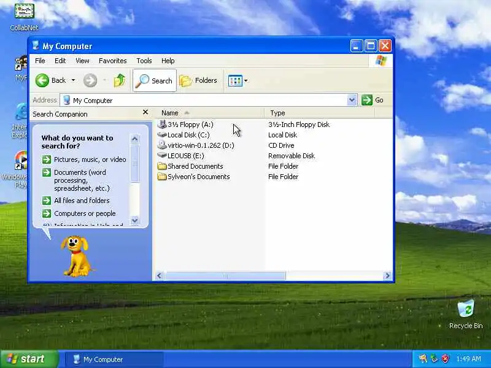Select the Local Disk (C:) icon

coord(162,135)
